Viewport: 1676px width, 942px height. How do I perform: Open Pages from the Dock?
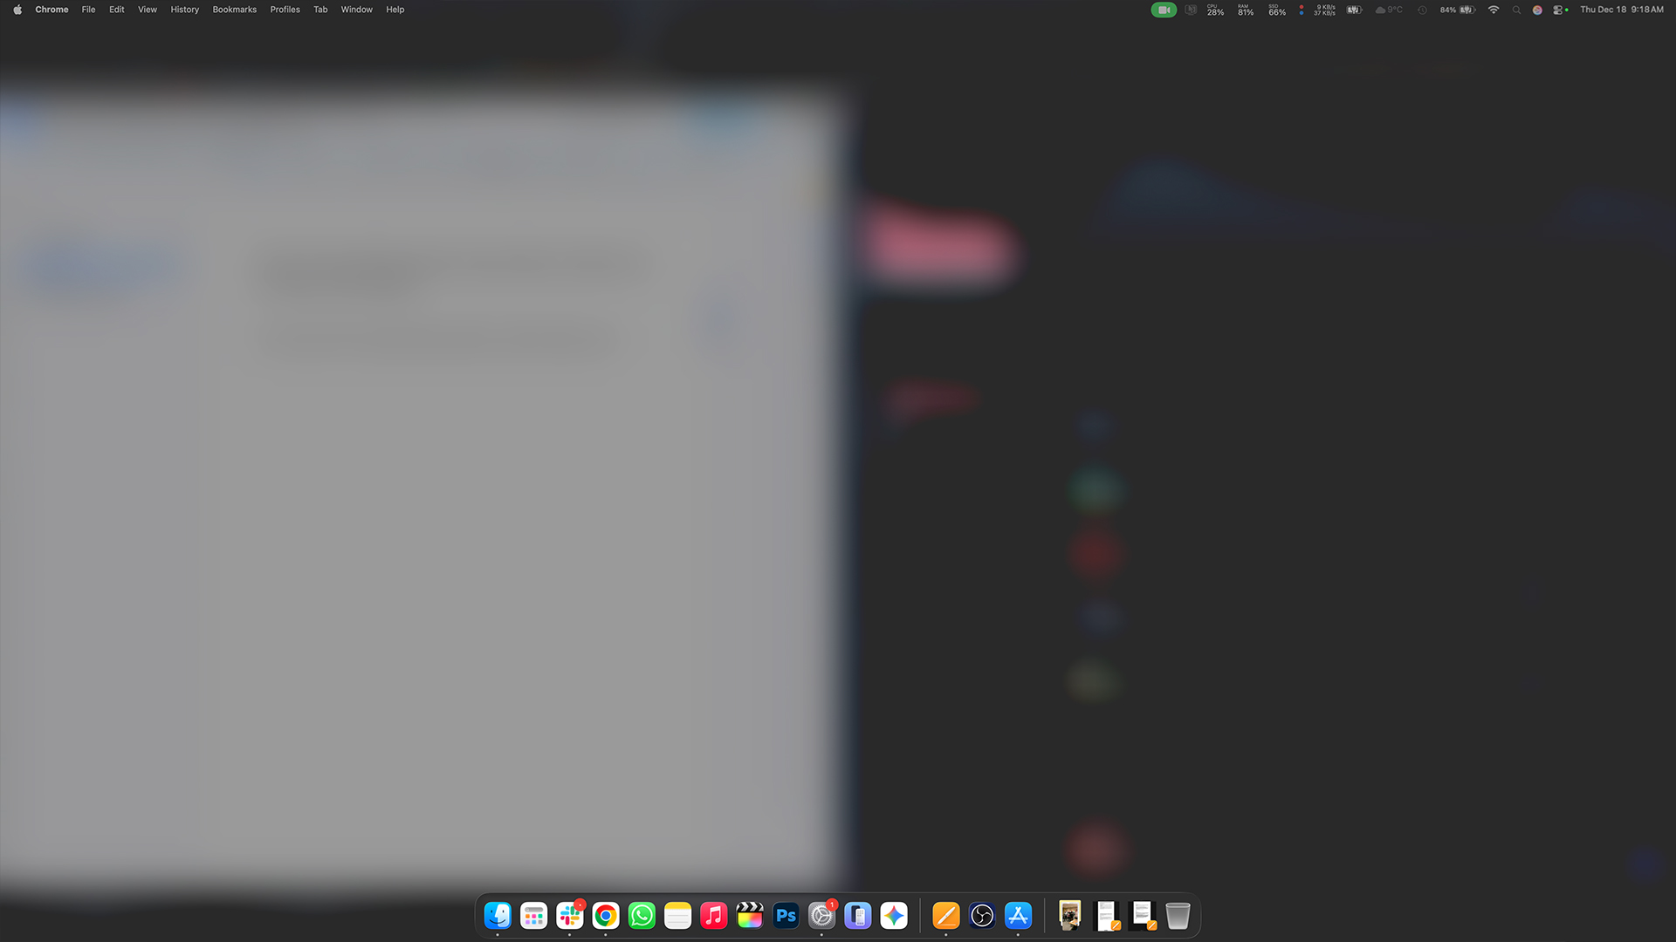(x=944, y=915)
